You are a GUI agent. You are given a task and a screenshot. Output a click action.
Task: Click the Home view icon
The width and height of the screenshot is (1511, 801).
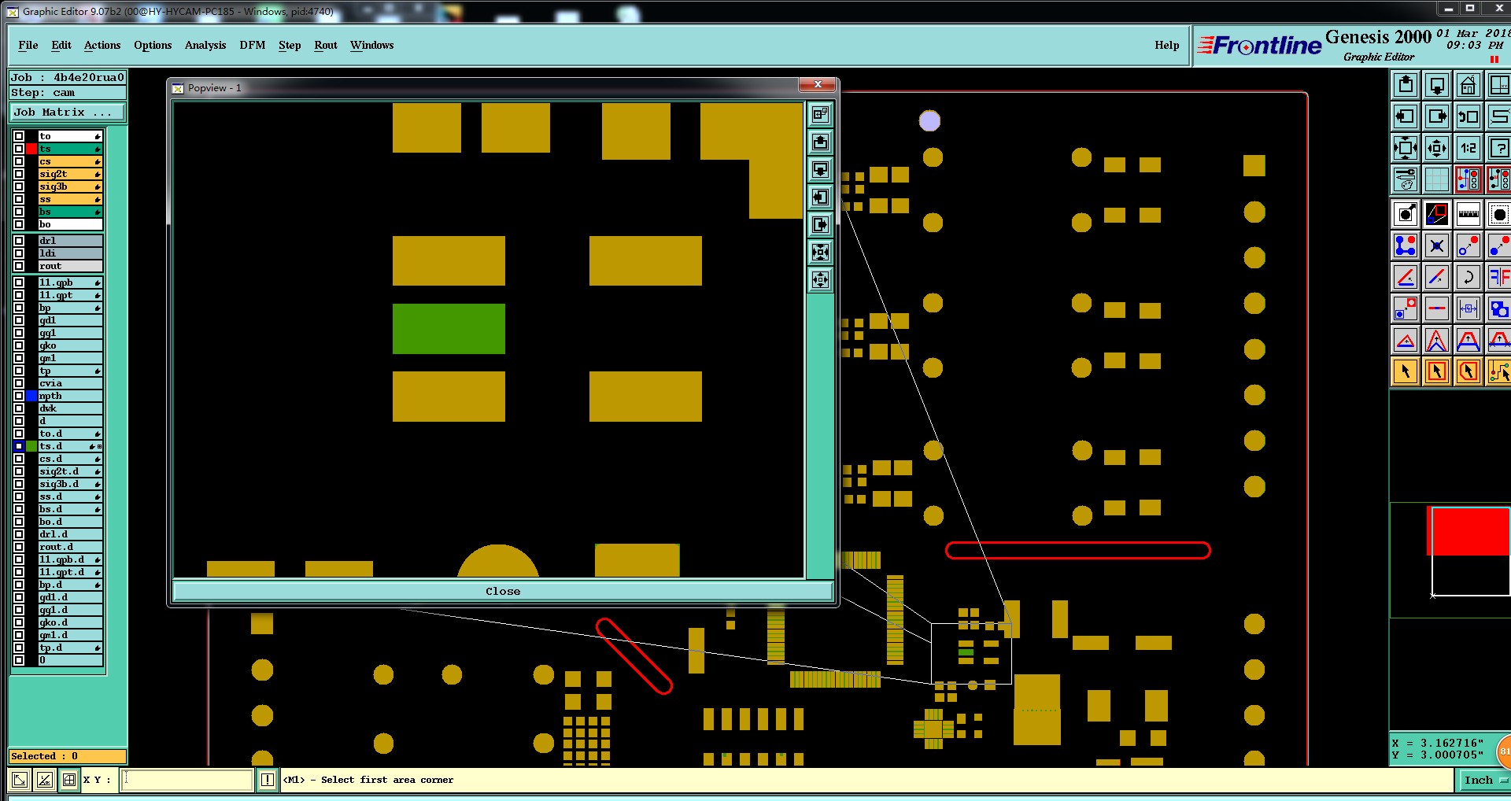1469,85
